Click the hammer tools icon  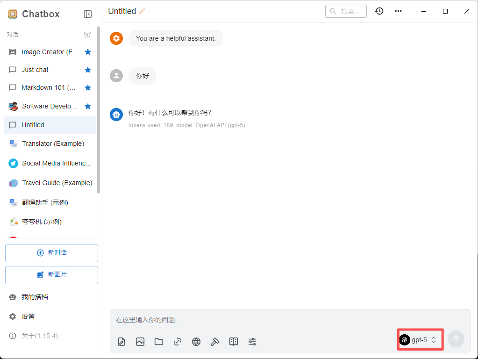215,342
